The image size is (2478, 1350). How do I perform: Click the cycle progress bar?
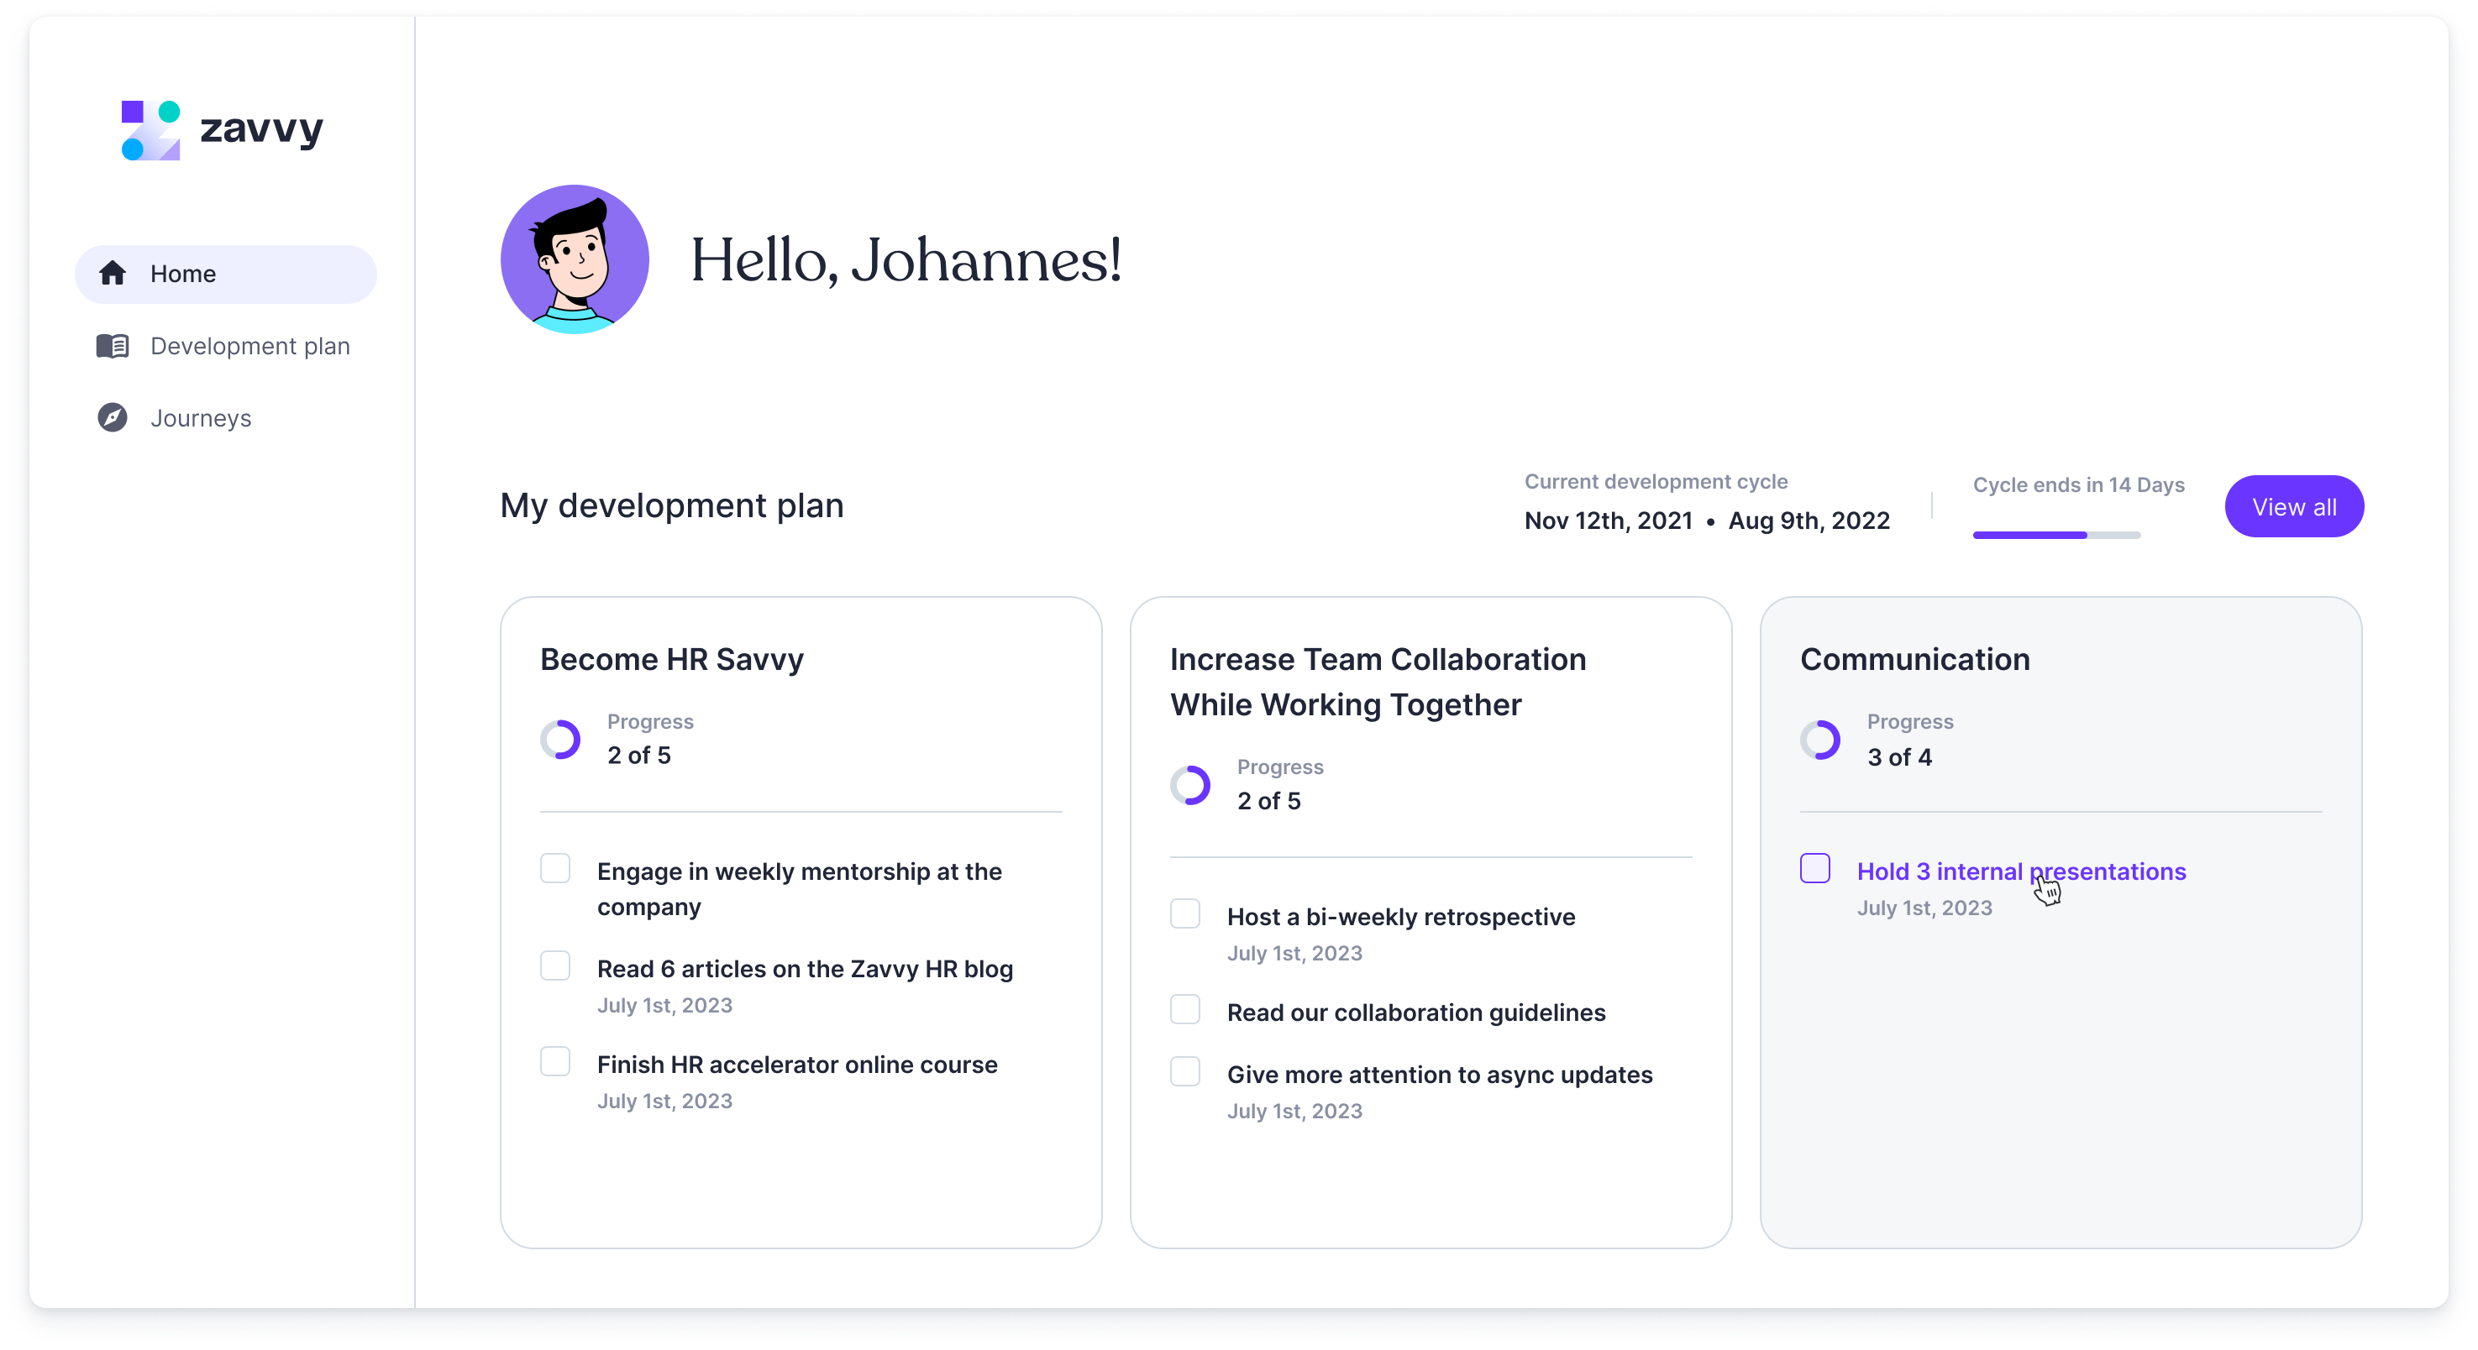(2059, 536)
